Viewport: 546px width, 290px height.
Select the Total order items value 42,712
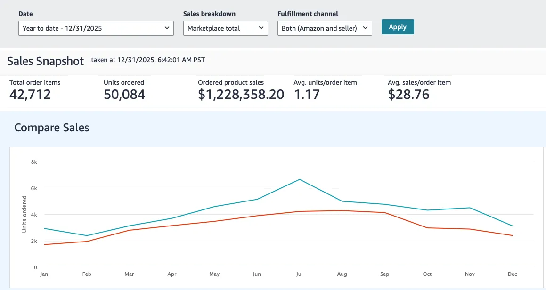[x=30, y=94]
